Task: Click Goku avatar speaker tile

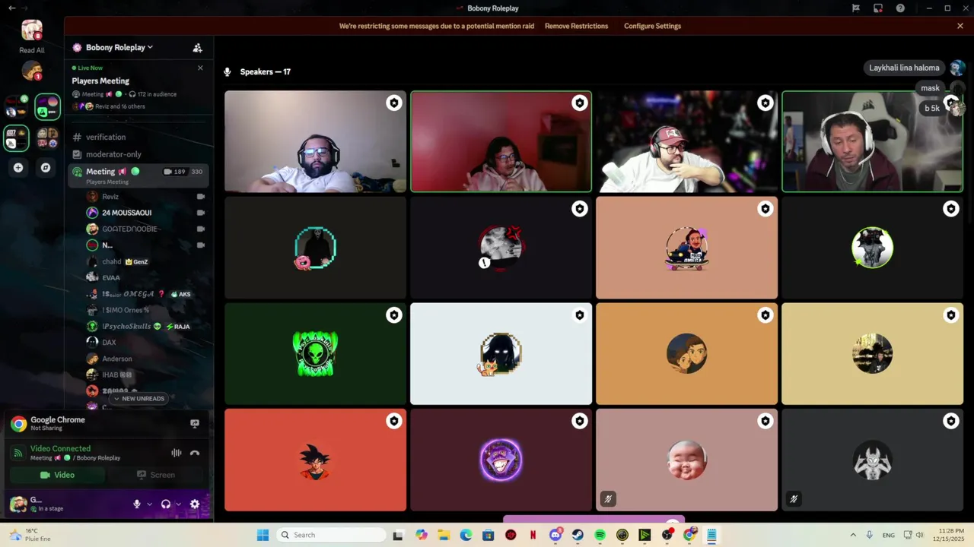Action: (x=315, y=460)
